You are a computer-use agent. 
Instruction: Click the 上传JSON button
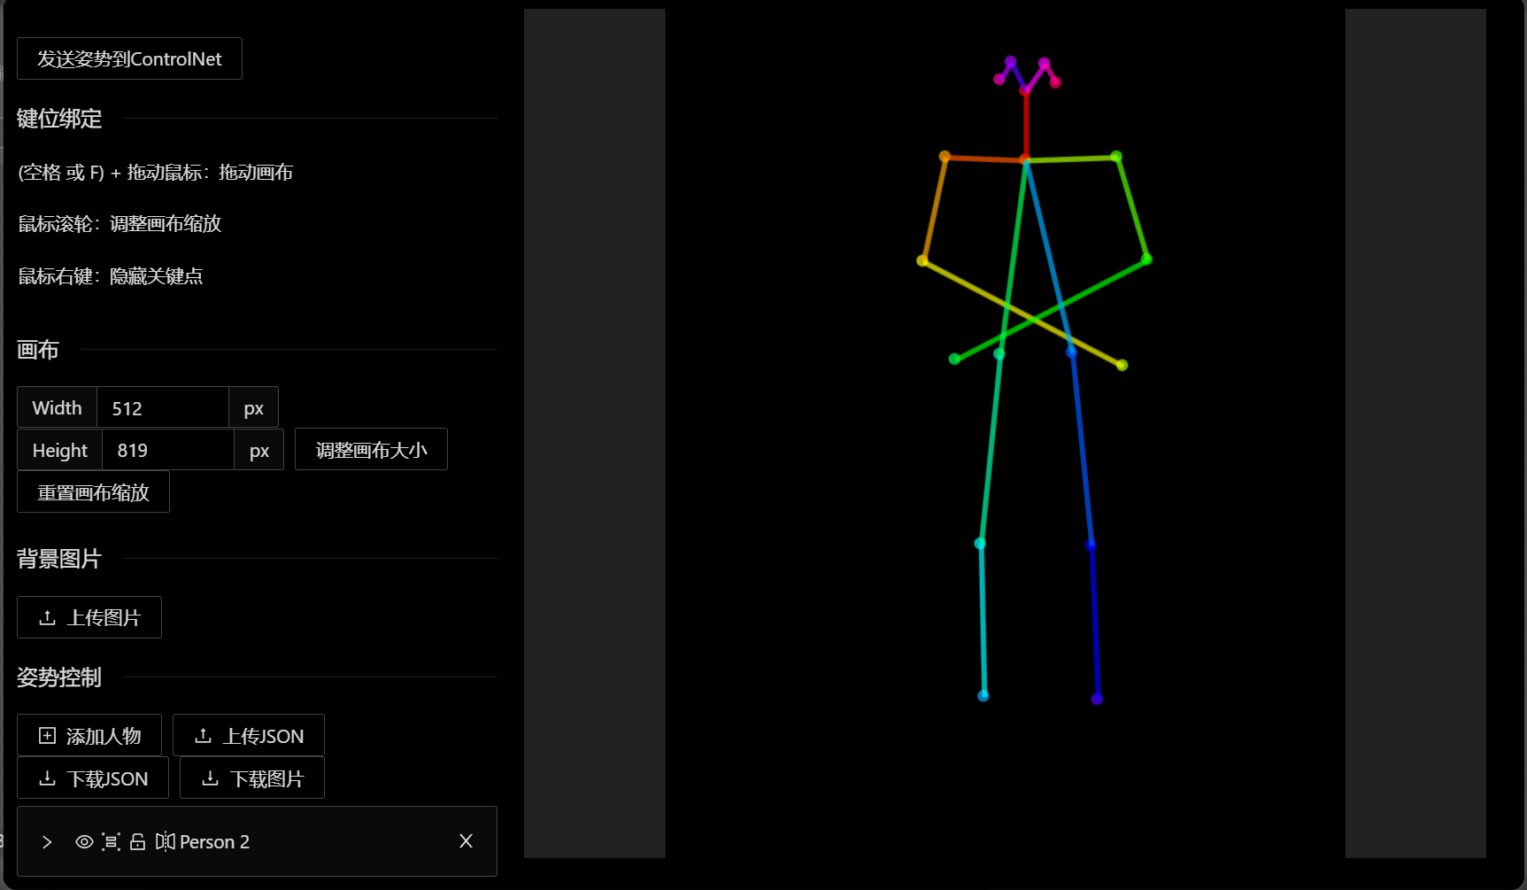(249, 736)
